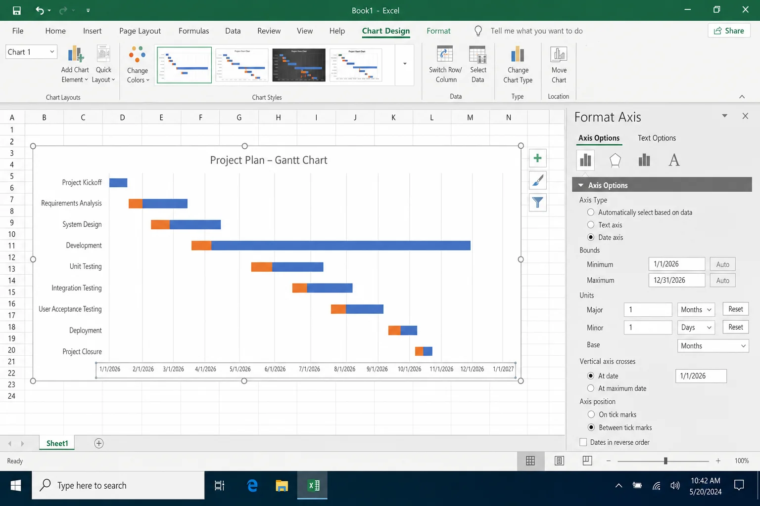Select Axis Options bar-chart icon in pane
Image resolution: width=760 pixels, height=506 pixels.
point(585,160)
